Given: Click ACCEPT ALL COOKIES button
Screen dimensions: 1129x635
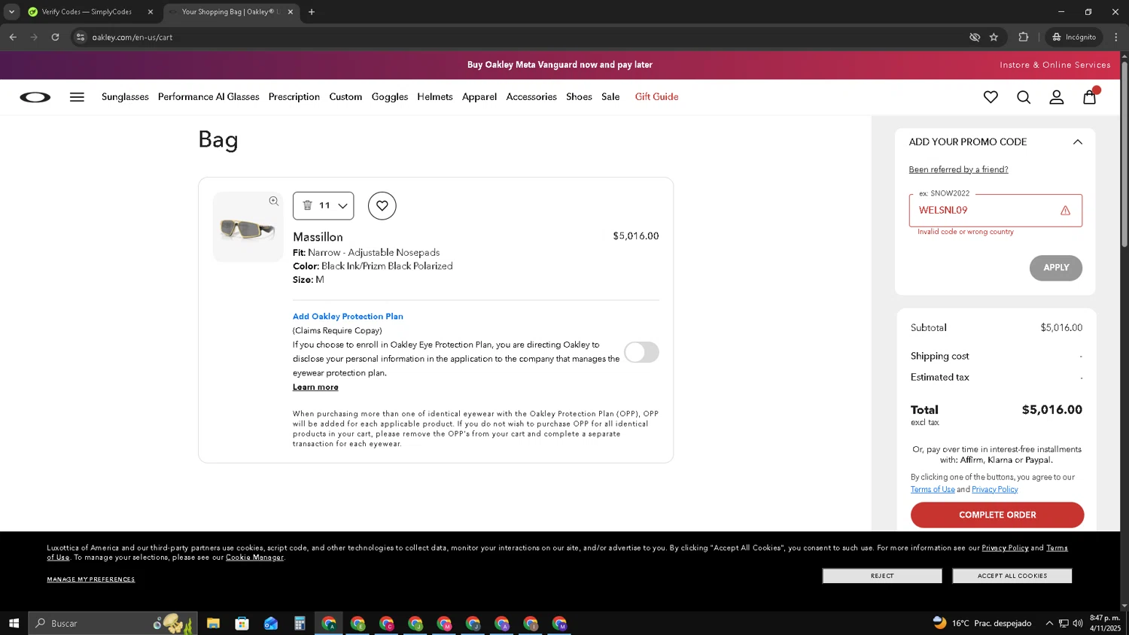Looking at the screenshot, I should point(1012,576).
